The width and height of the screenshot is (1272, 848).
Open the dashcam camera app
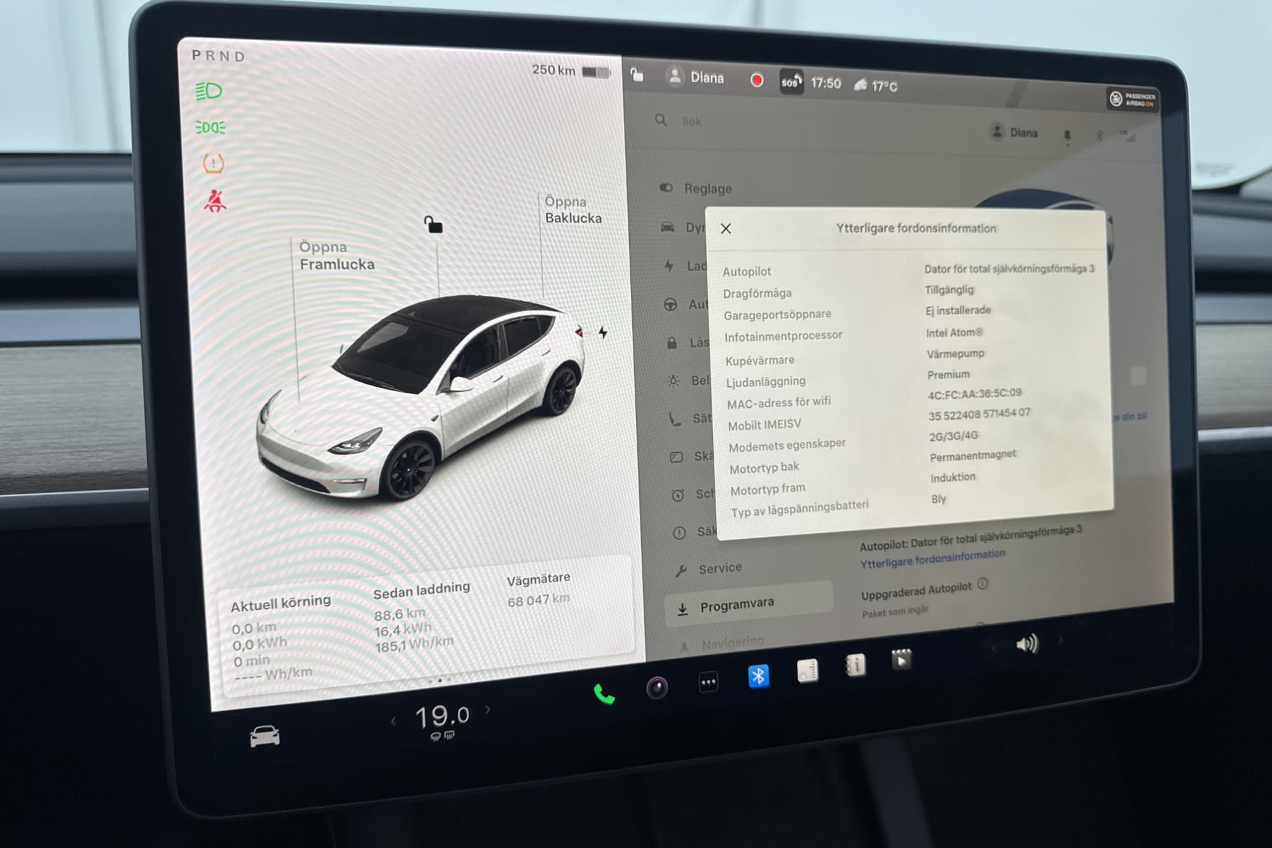pyautogui.click(x=657, y=688)
